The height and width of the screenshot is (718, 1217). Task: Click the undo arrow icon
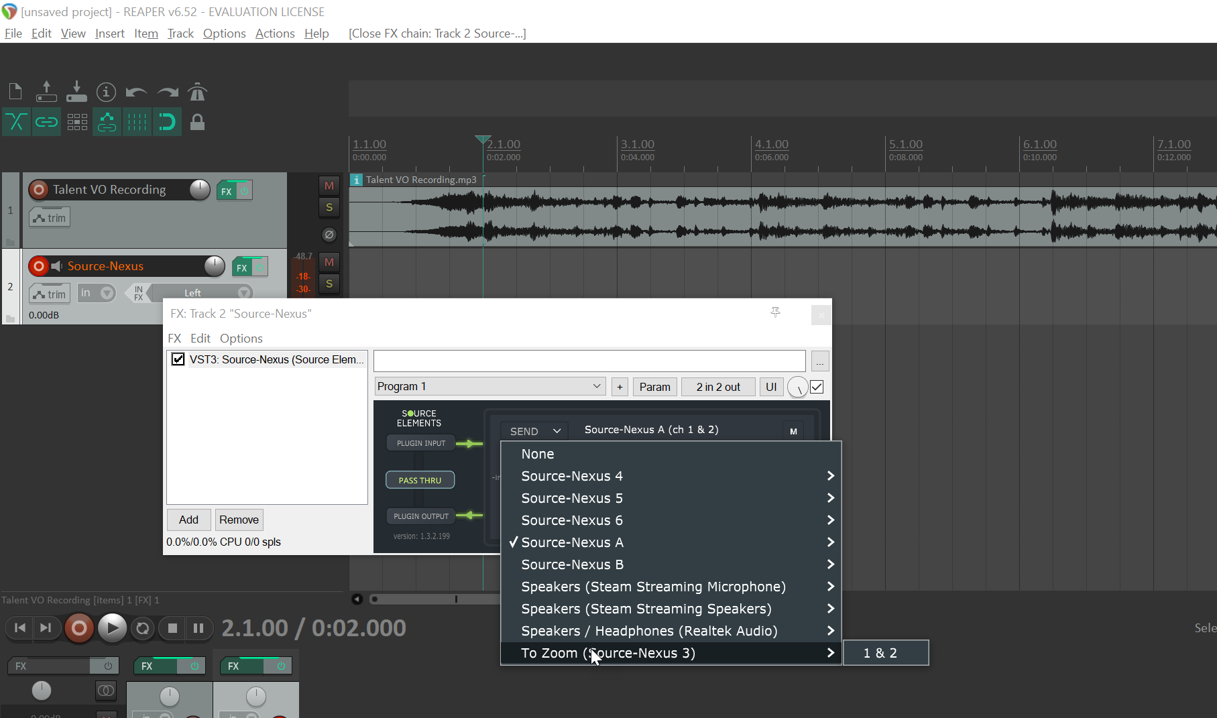tap(136, 92)
